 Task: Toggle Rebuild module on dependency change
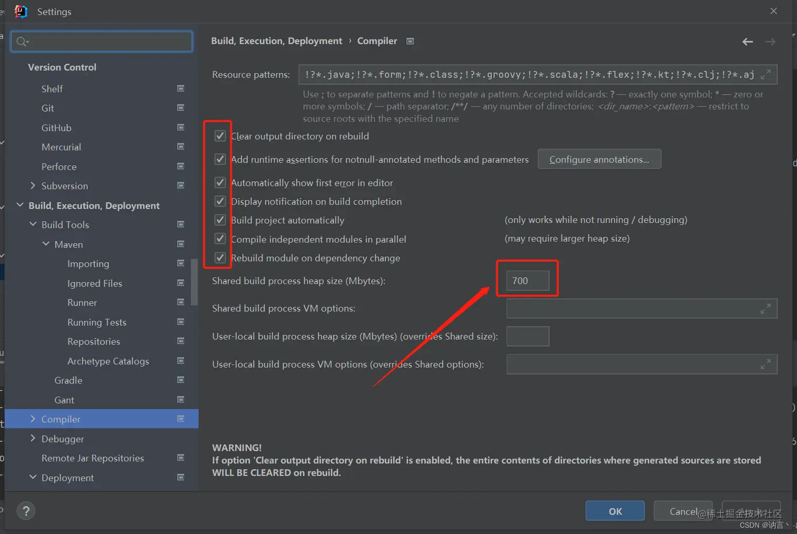pos(220,258)
